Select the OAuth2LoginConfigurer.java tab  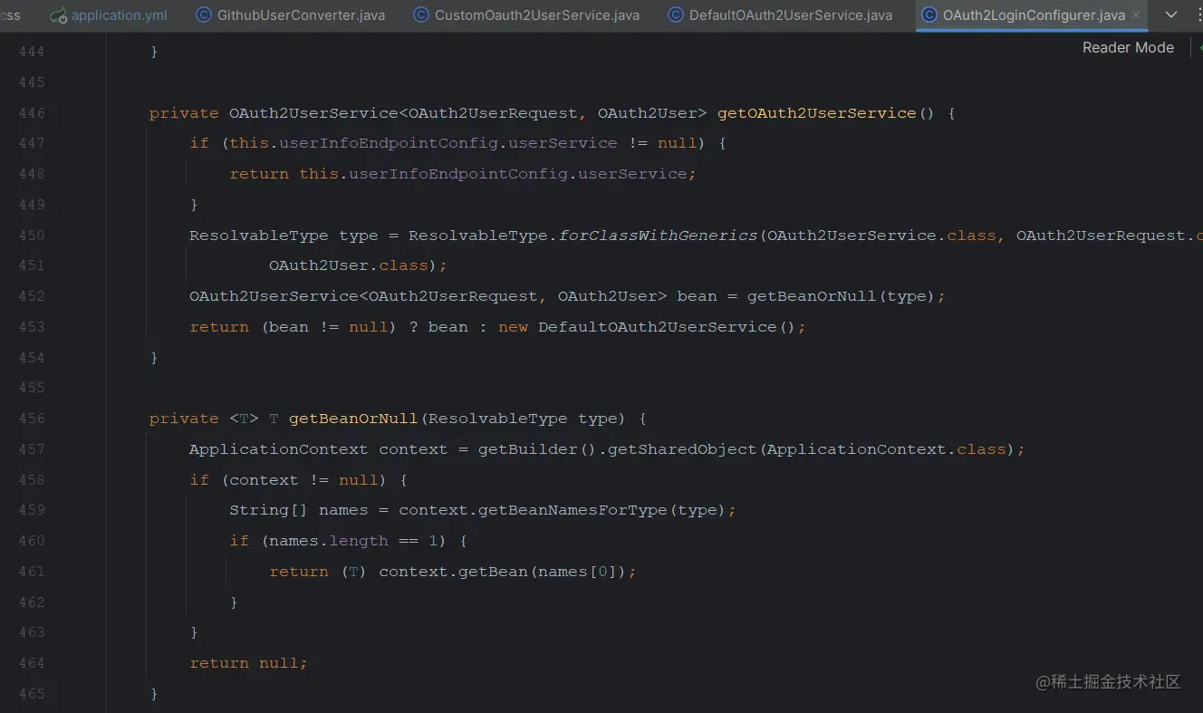click(1033, 15)
